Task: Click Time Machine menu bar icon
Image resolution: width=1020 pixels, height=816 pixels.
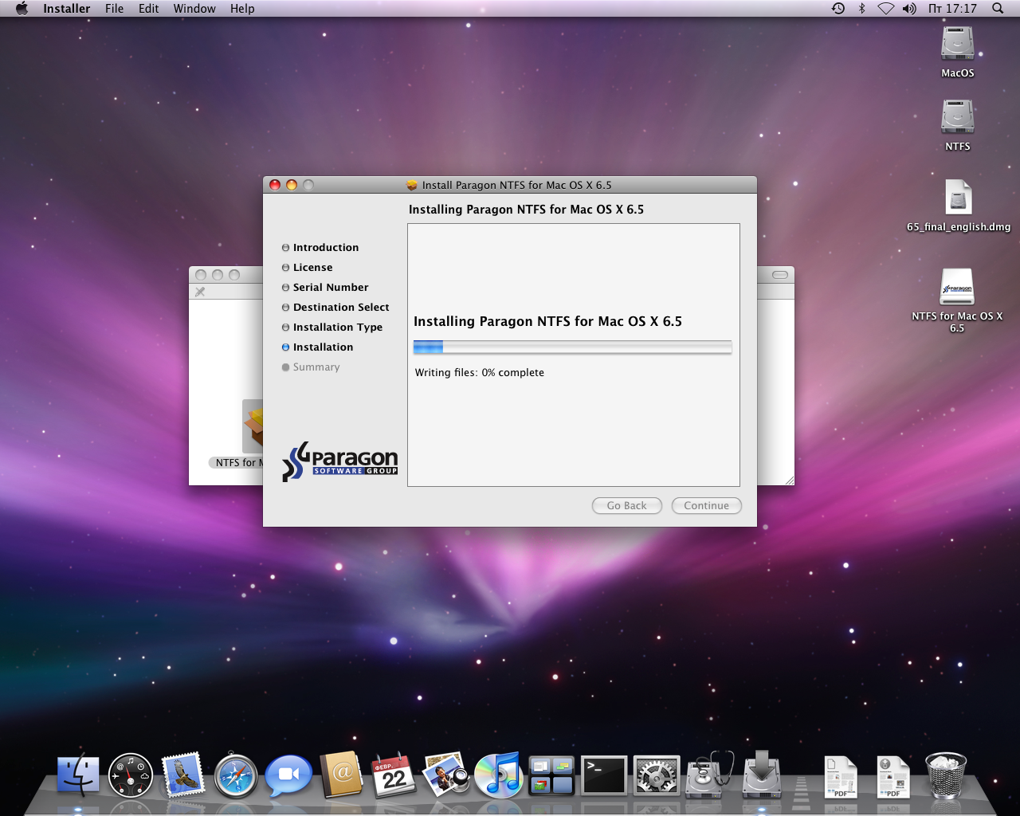Action: click(x=838, y=9)
